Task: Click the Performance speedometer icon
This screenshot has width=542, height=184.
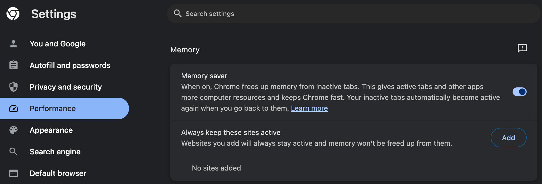Action: pyautogui.click(x=13, y=108)
